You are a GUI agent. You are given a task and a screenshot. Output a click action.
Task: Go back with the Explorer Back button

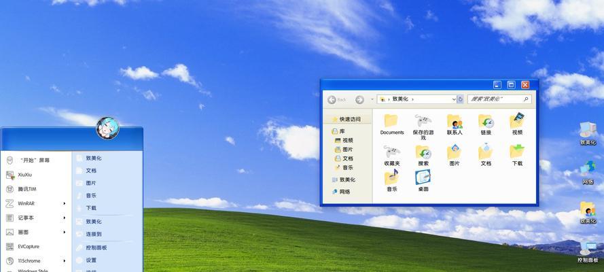coord(337,100)
